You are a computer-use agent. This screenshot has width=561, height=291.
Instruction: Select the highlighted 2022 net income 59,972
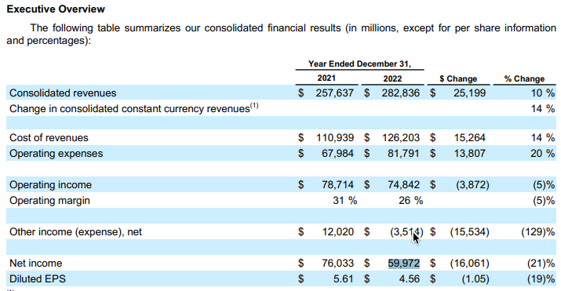click(x=404, y=264)
